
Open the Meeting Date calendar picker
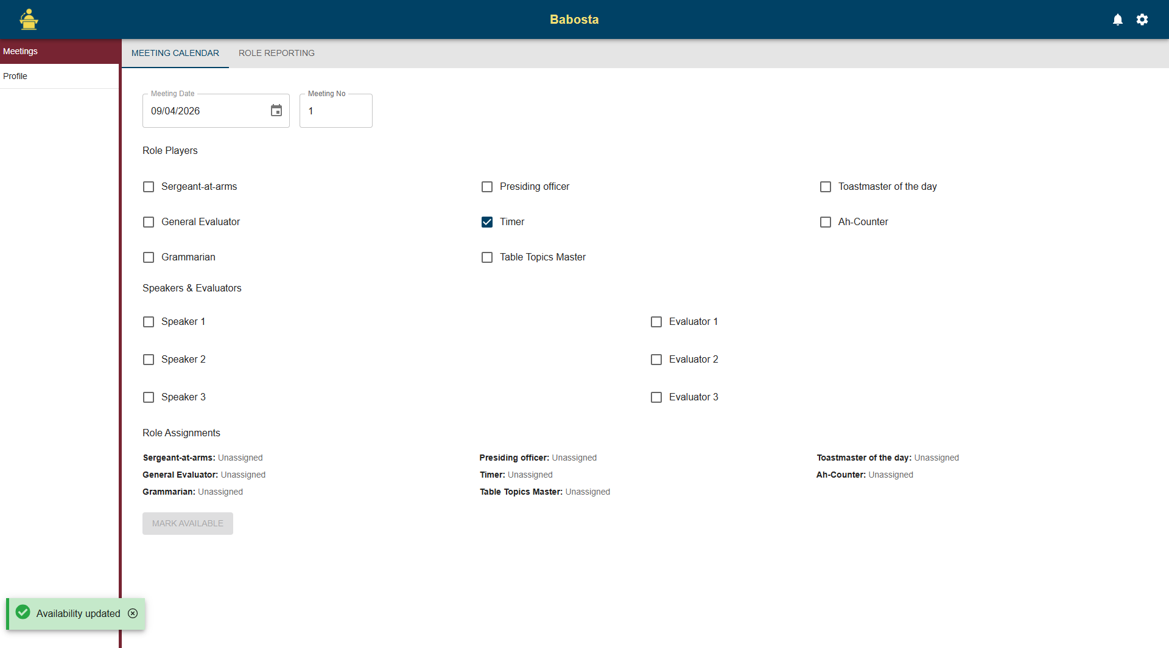(276, 111)
